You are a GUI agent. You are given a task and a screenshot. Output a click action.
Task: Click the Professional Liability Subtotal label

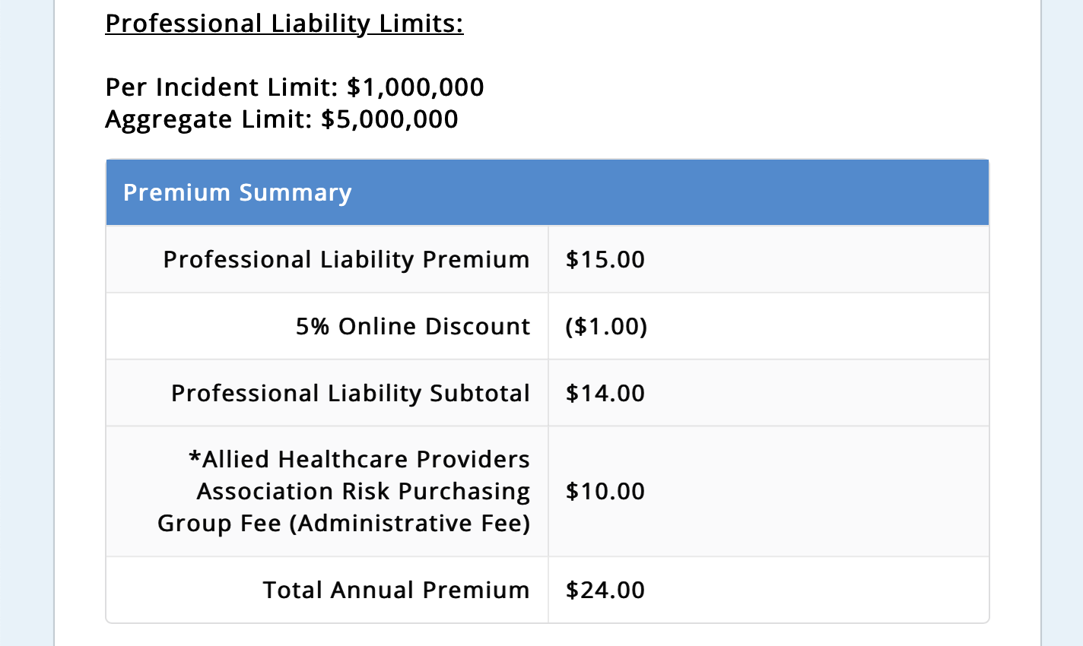(350, 394)
